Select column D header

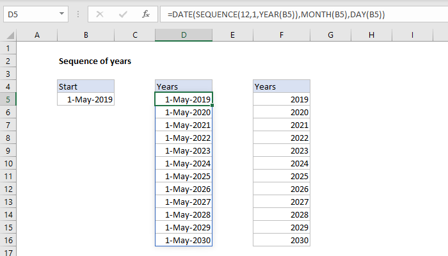183,35
